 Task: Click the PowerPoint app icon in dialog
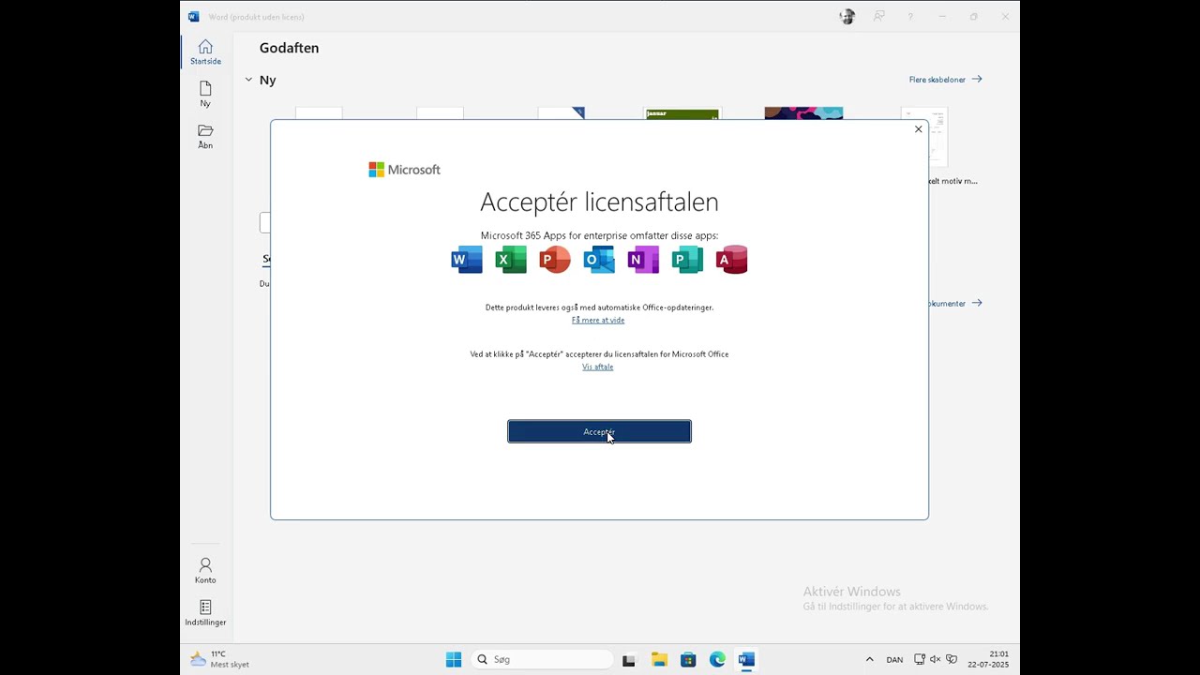(x=555, y=260)
